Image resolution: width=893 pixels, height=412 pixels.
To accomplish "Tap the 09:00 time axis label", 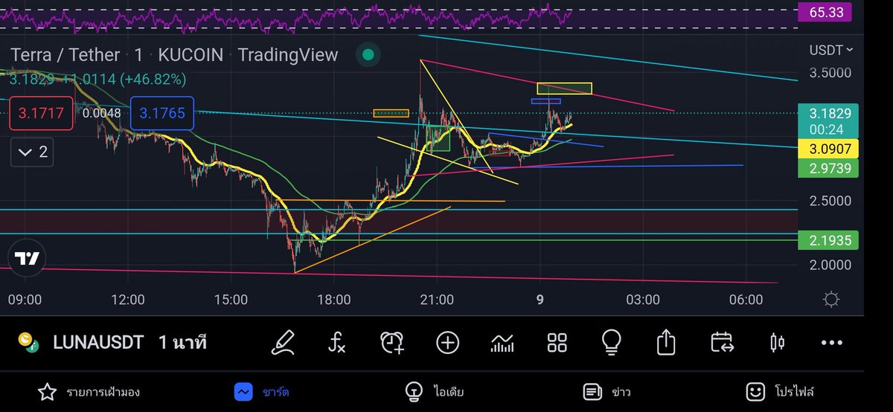I will point(25,299).
